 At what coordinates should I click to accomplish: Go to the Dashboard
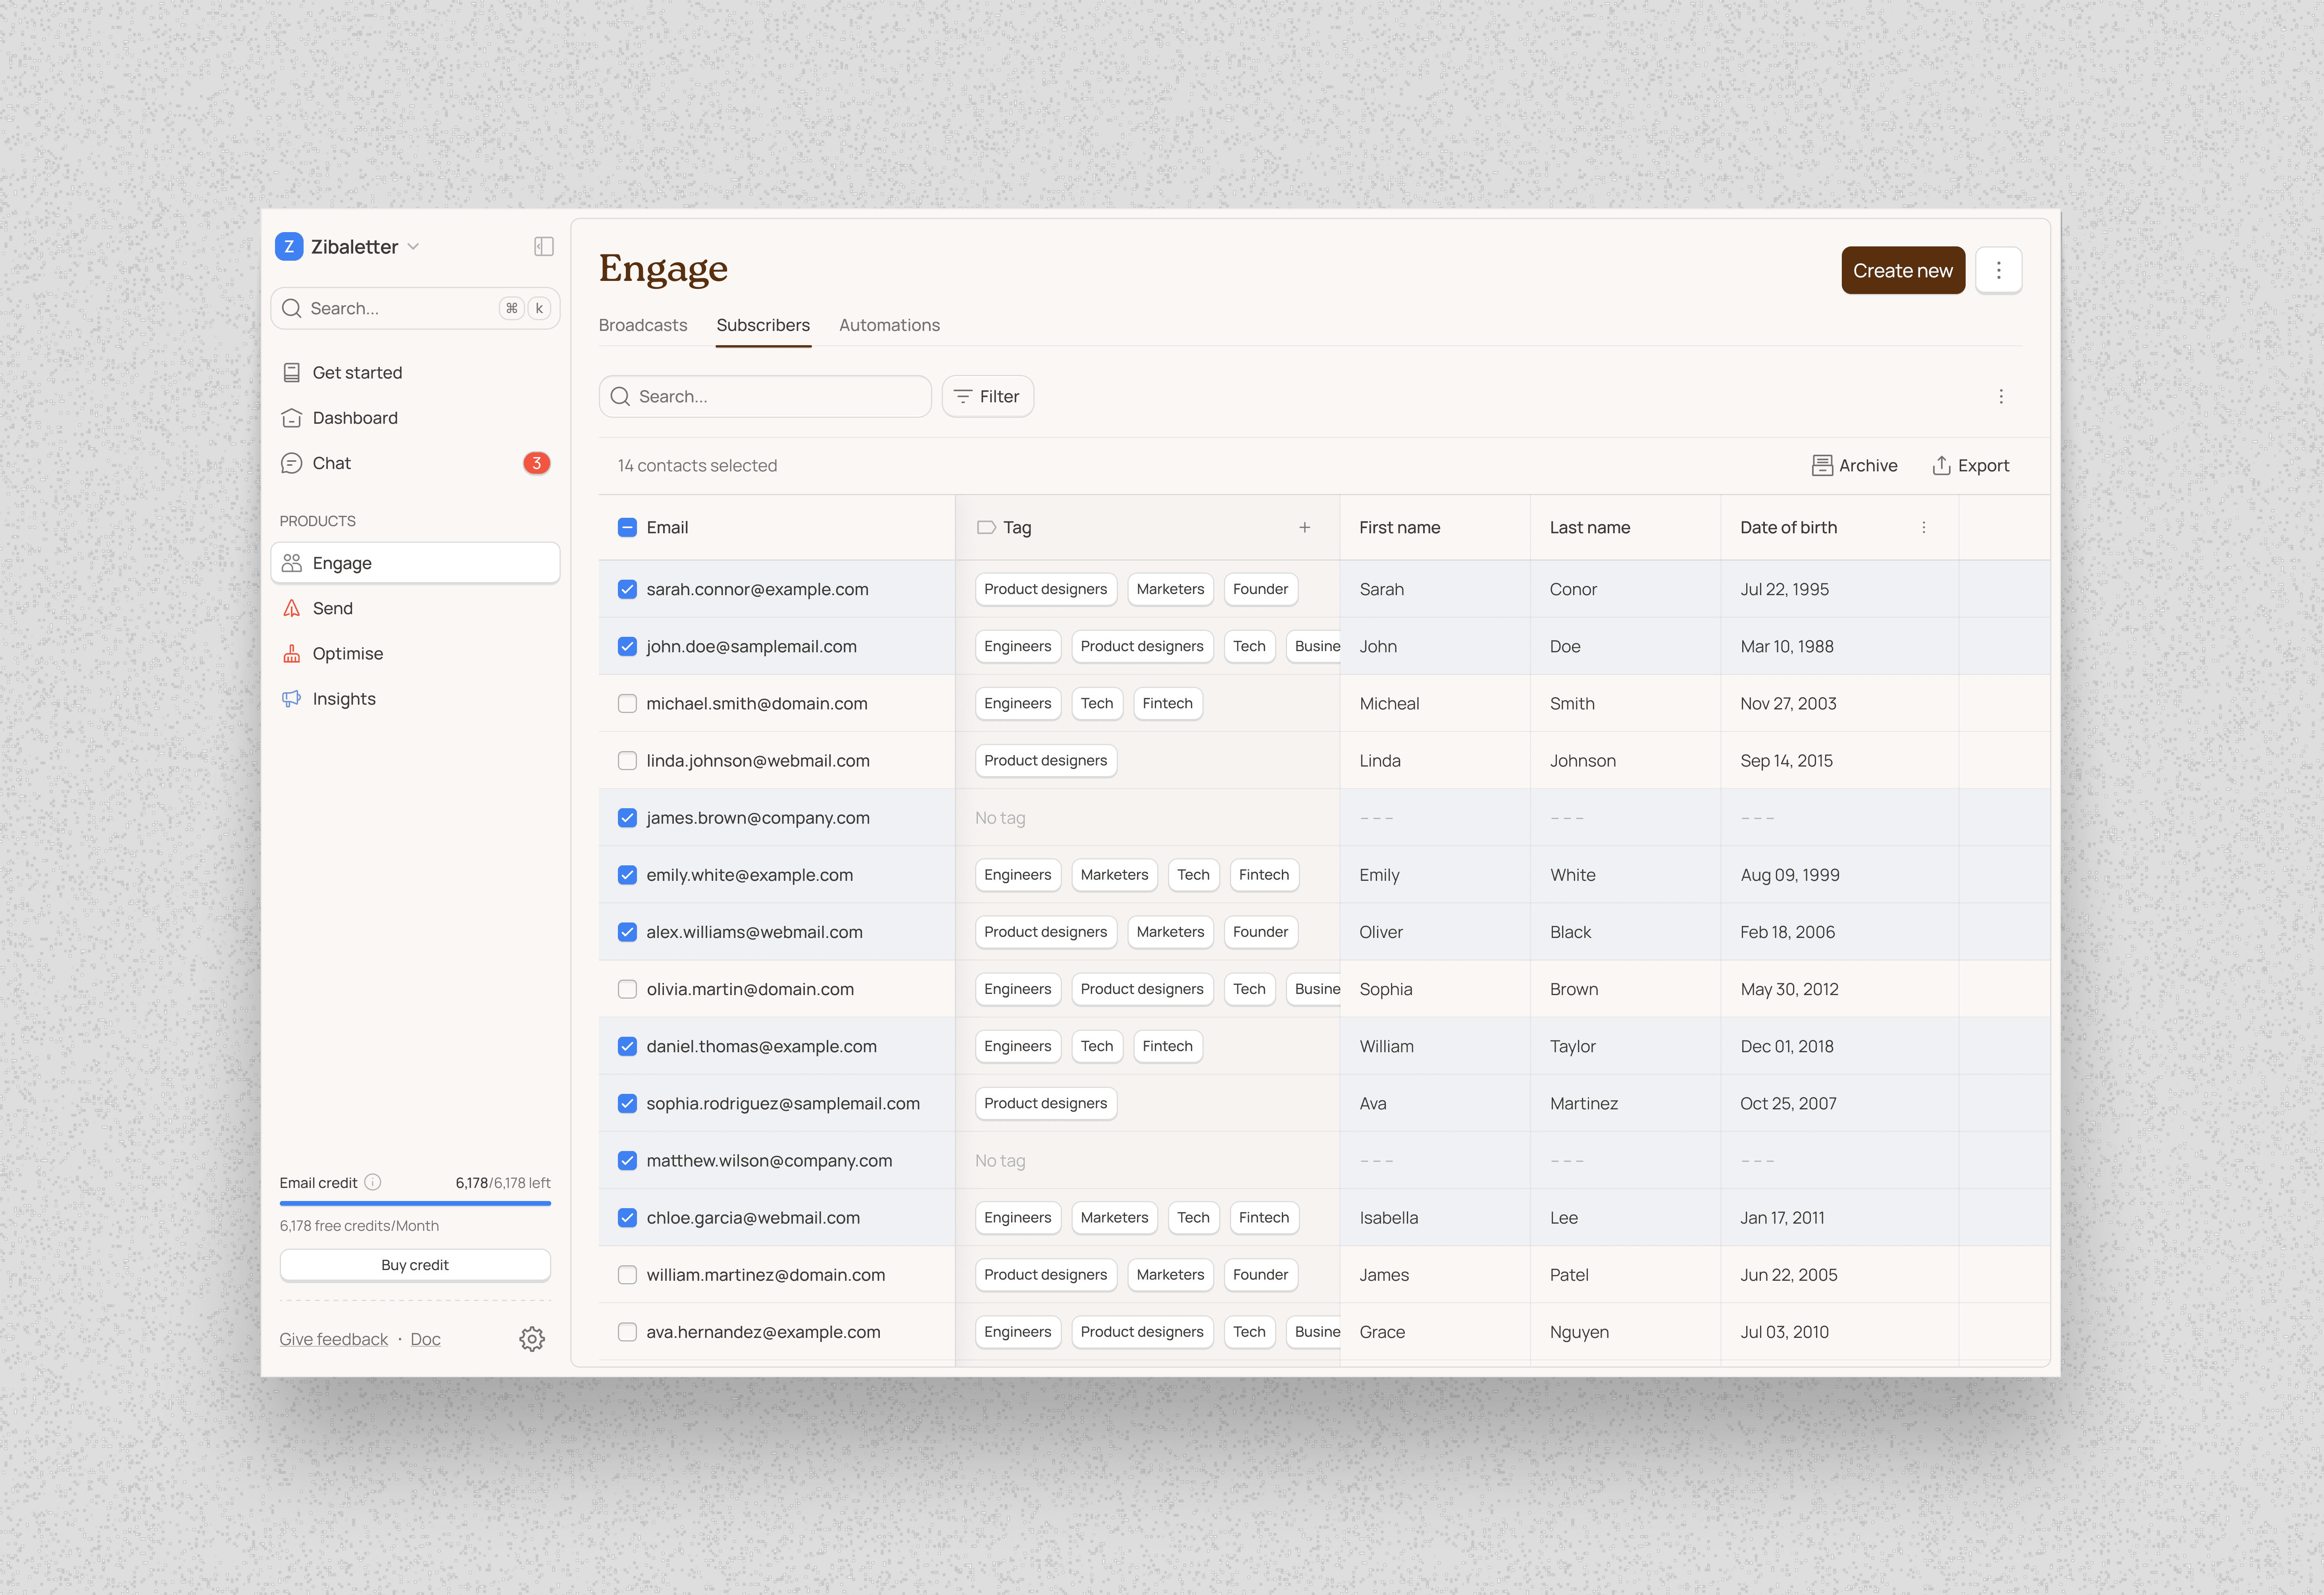click(x=355, y=418)
